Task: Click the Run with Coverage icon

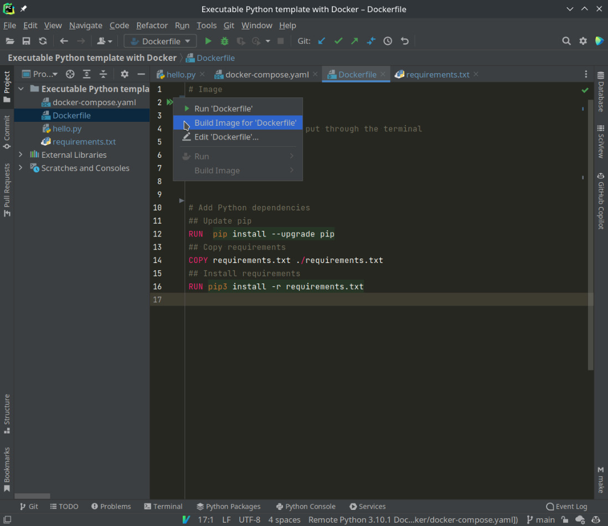Action: [241, 41]
